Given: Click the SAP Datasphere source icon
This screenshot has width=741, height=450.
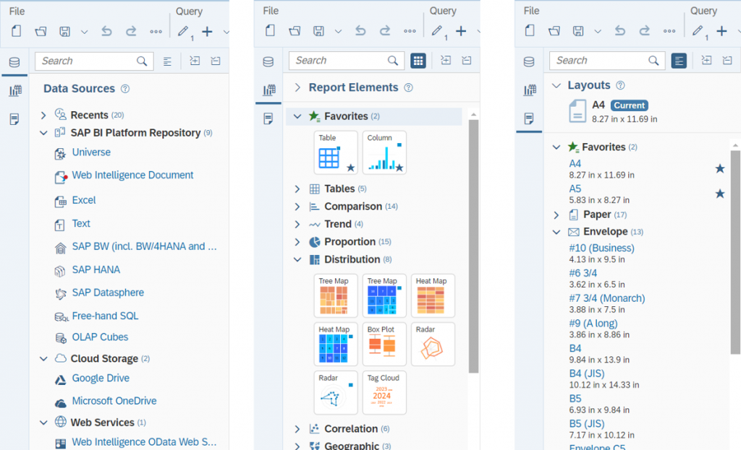Looking at the screenshot, I should point(61,293).
